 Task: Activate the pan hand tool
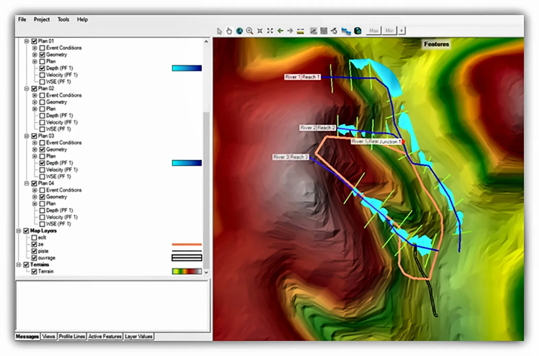[229, 31]
